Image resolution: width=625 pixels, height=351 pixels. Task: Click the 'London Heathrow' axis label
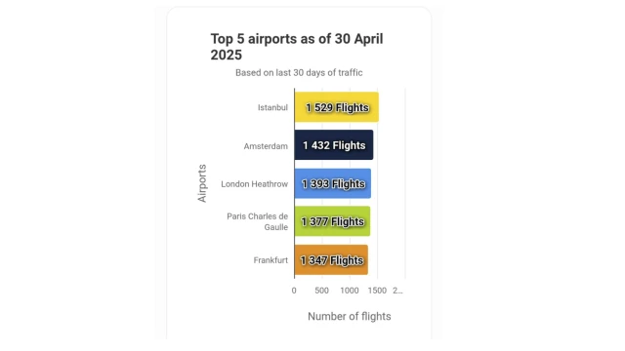pos(254,184)
